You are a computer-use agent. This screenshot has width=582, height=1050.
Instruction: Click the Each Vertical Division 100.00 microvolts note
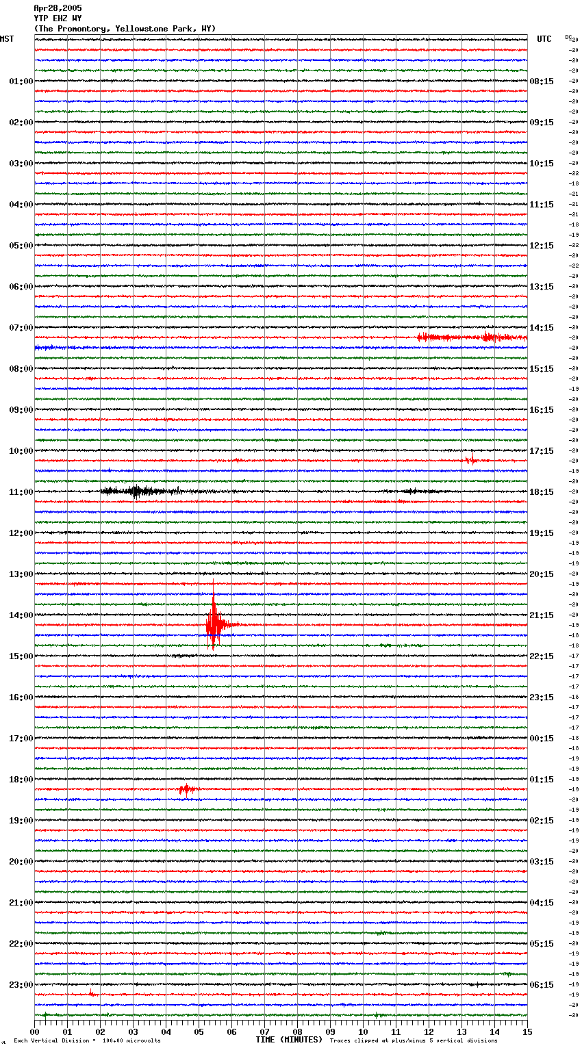coord(87,1041)
